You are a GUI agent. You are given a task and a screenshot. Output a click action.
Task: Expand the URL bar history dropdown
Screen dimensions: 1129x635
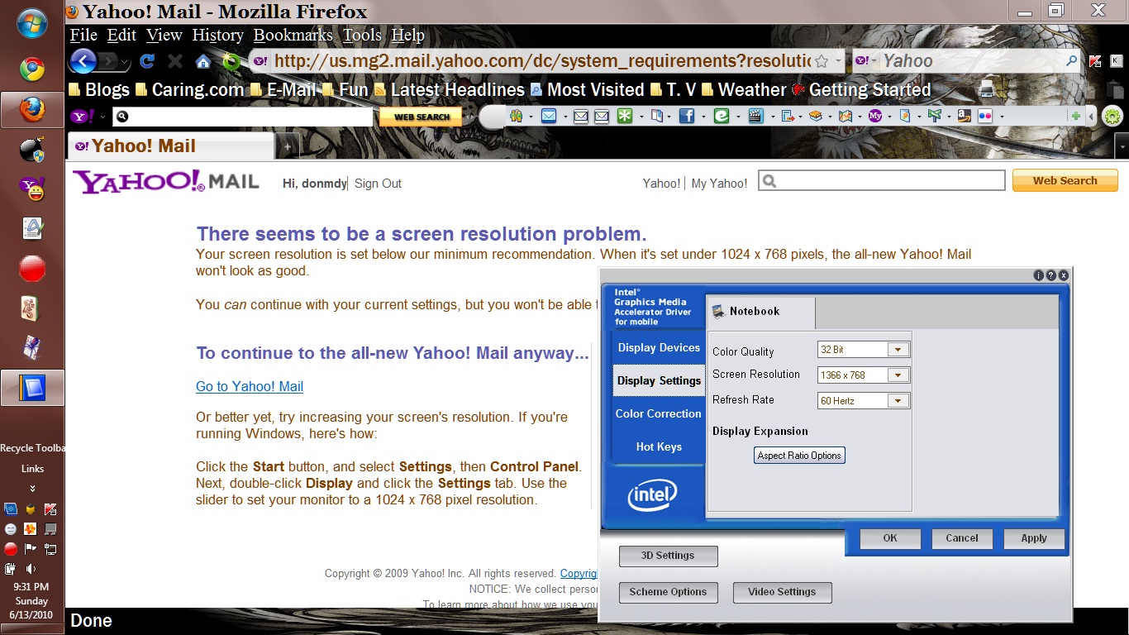(838, 61)
